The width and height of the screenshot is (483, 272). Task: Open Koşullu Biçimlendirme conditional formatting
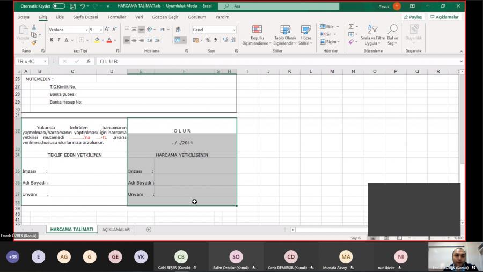coord(257,35)
